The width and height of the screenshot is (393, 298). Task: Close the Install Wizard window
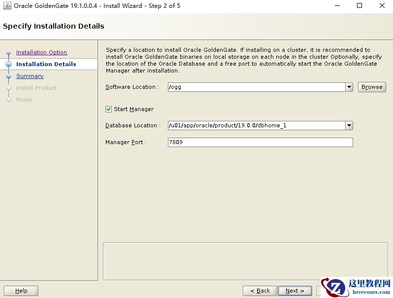382,5
